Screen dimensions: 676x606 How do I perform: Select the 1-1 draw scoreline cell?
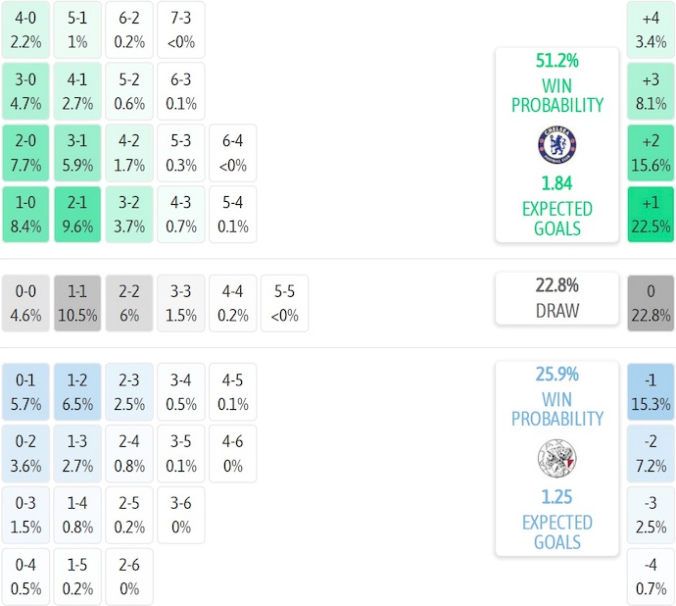(x=77, y=303)
